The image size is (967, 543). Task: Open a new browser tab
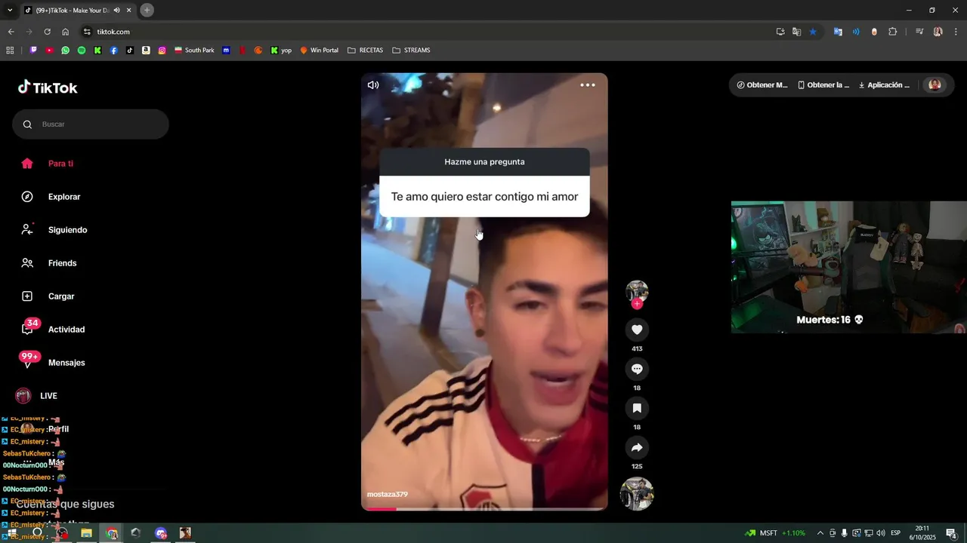[x=147, y=10]
